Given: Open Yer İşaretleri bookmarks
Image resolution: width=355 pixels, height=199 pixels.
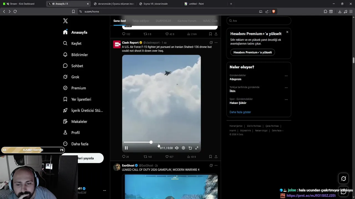Looking at the screenshot, I should coord(77,99).
